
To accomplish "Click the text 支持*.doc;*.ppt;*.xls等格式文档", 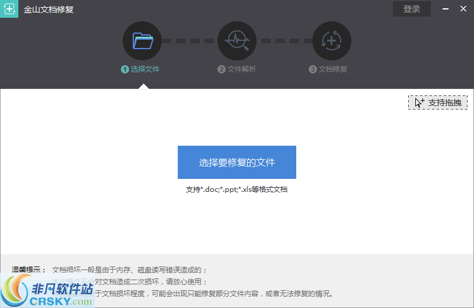I will click(x=236, y=190).
